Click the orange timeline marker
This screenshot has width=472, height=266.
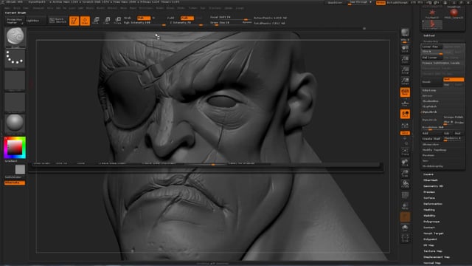[213, 165]
